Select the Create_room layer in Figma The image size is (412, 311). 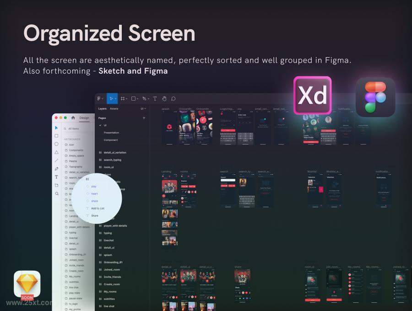[x=112, y=284]
